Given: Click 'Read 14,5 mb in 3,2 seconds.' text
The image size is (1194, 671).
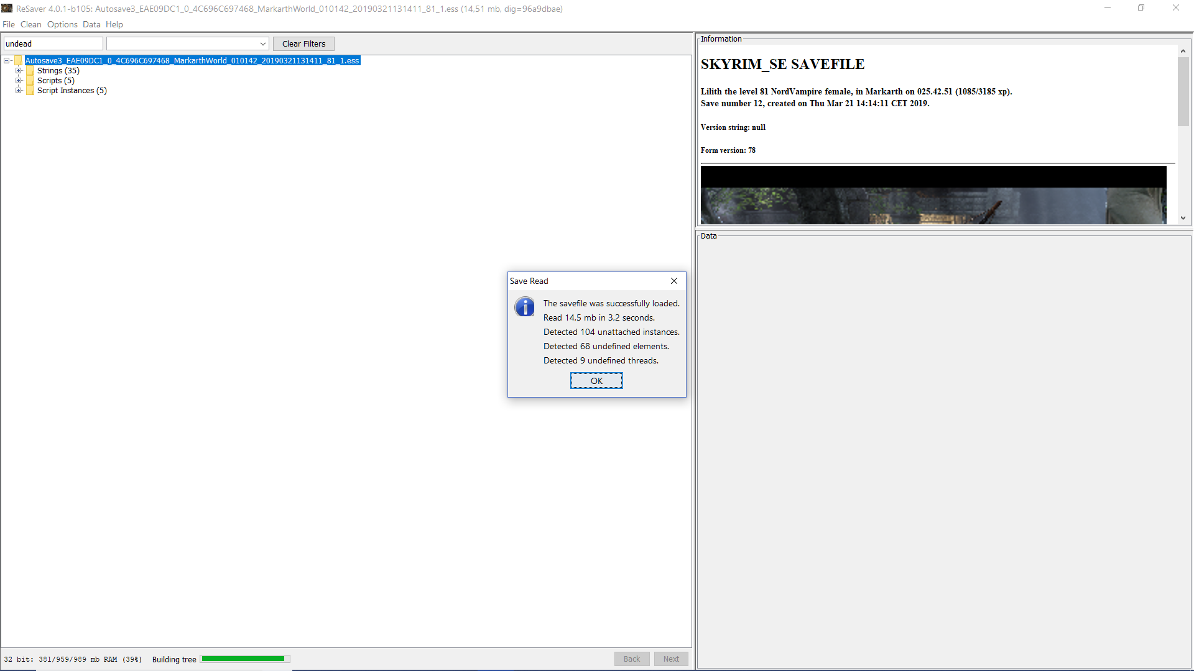Looking at the screenshot, I should [x=599, y=318].
